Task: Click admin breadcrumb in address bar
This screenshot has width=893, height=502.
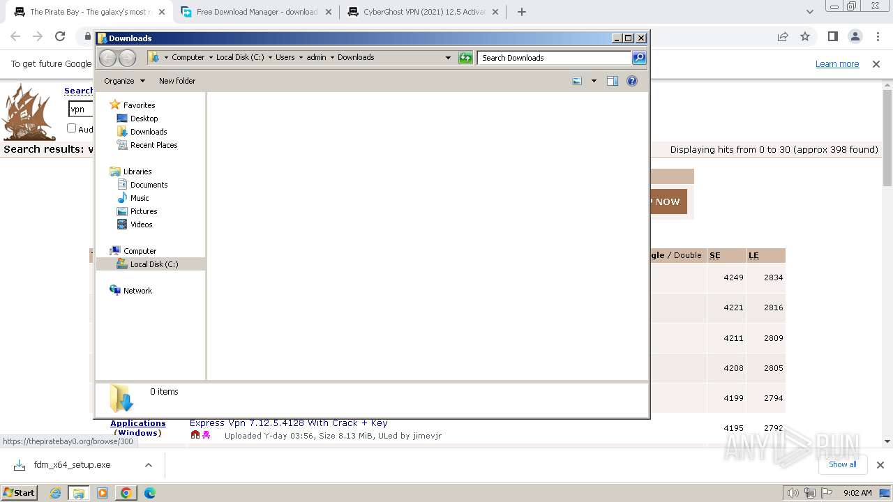Action: coord(316,58)
